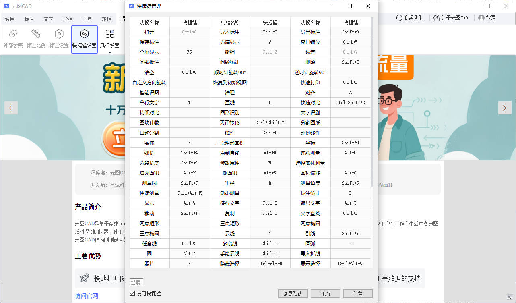Select Ctrl+Shift+C cell for 快速对比
Image resolution: width=516 pixels, height=303 pixels.
click(x=351, y=102)
